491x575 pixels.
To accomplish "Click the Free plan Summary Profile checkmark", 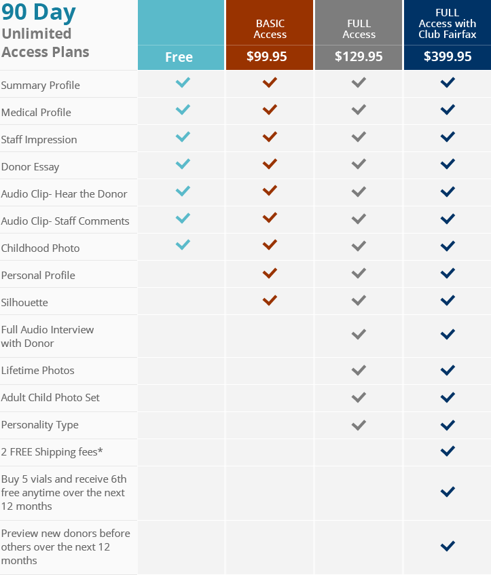I will point(183,83).
